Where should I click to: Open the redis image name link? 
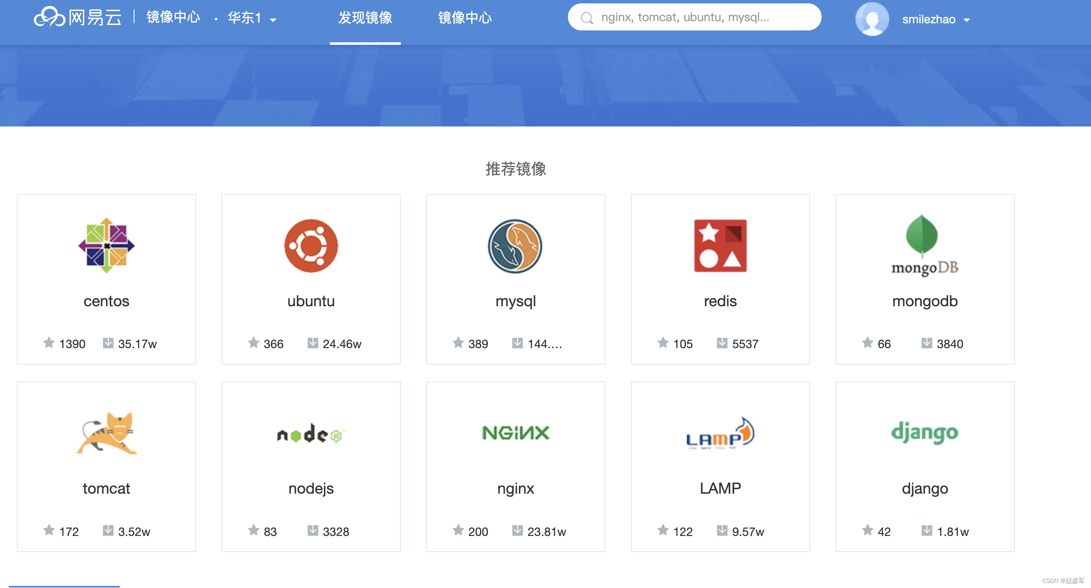tap(720, 301)
